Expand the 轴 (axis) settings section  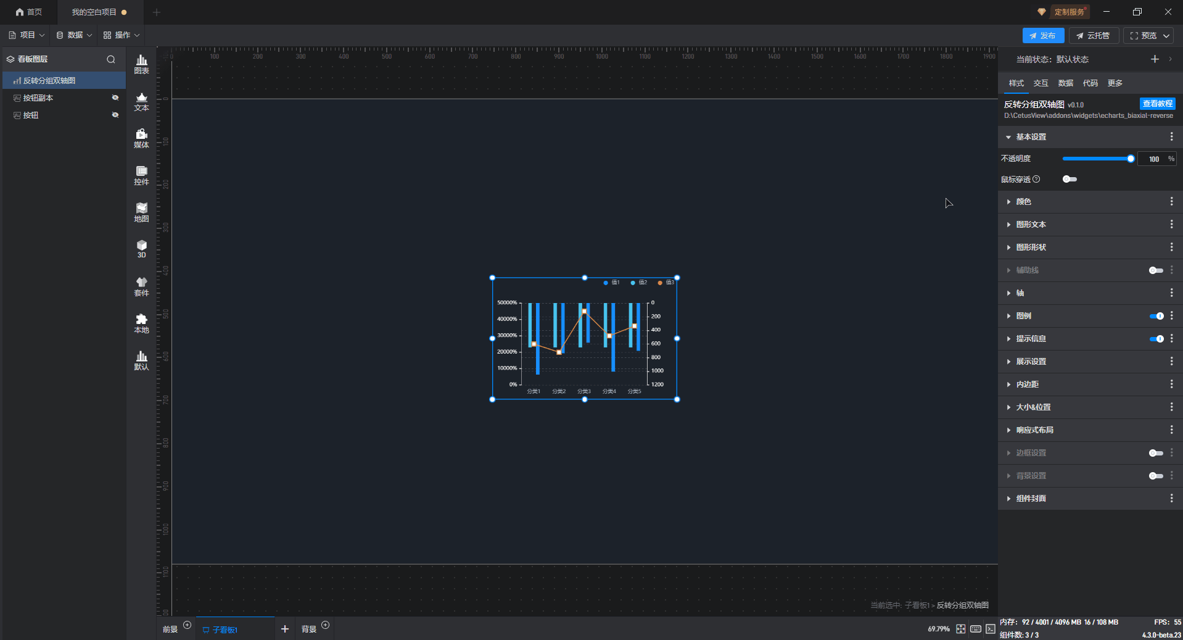pos(1020,293)
